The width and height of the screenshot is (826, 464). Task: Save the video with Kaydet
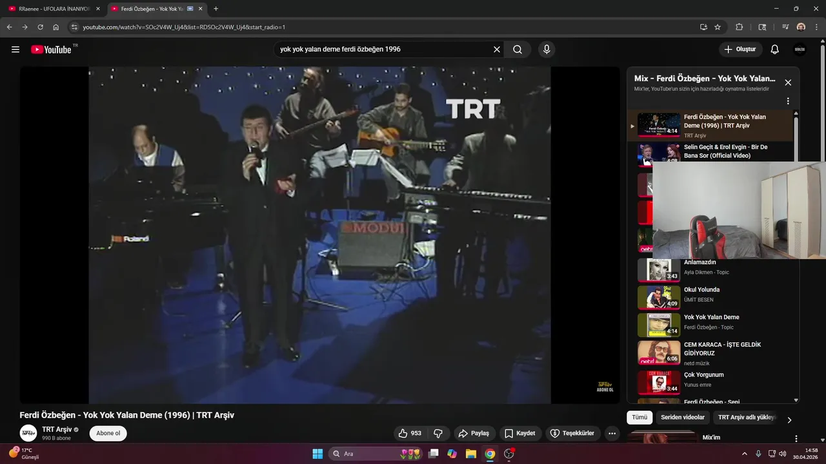tap(520, 433)
